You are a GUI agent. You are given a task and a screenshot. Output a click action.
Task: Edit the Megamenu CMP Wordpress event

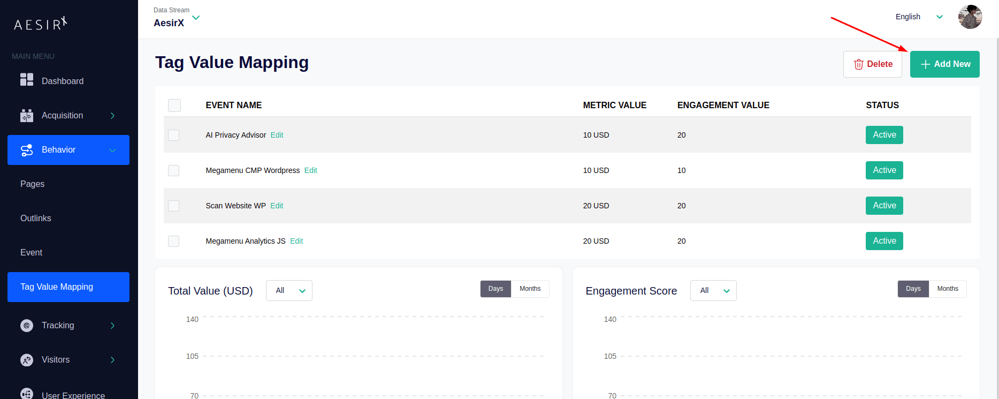pyautogui.click(x=310, y=170)
